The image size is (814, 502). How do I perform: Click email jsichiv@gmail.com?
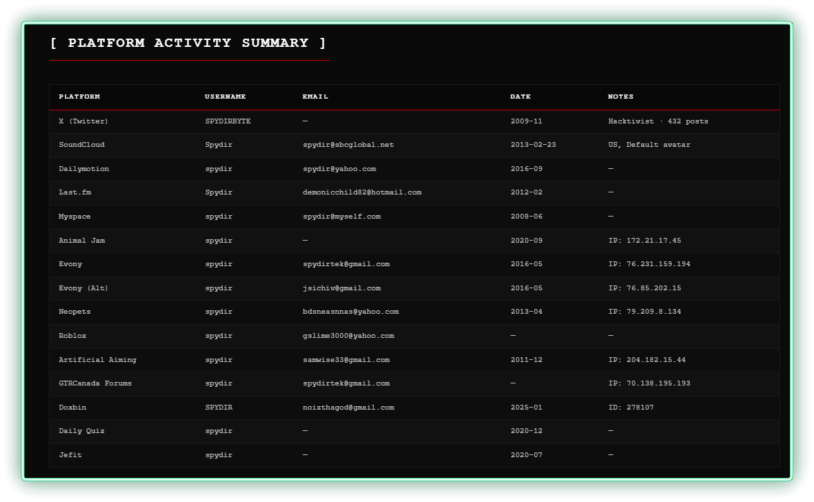[x=341, y=288]
